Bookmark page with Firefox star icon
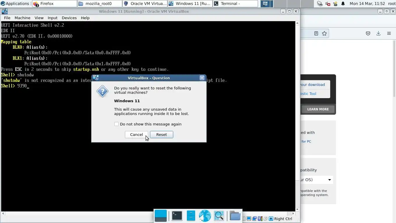396x223 pixels. coord(324,33)
